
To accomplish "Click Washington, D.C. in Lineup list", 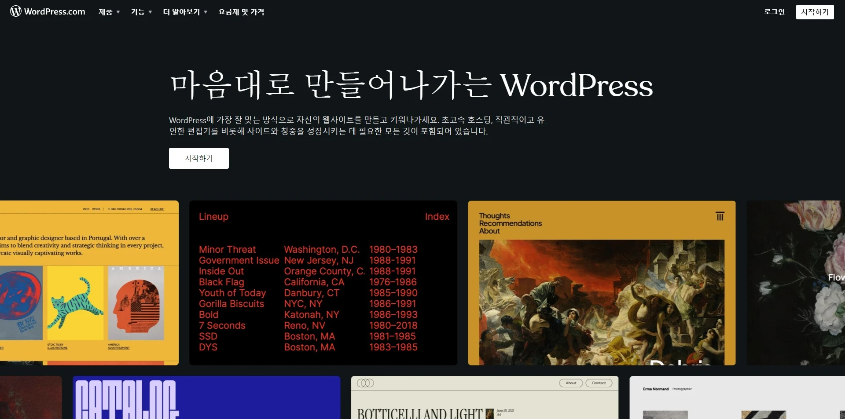I will pos(322,249).
